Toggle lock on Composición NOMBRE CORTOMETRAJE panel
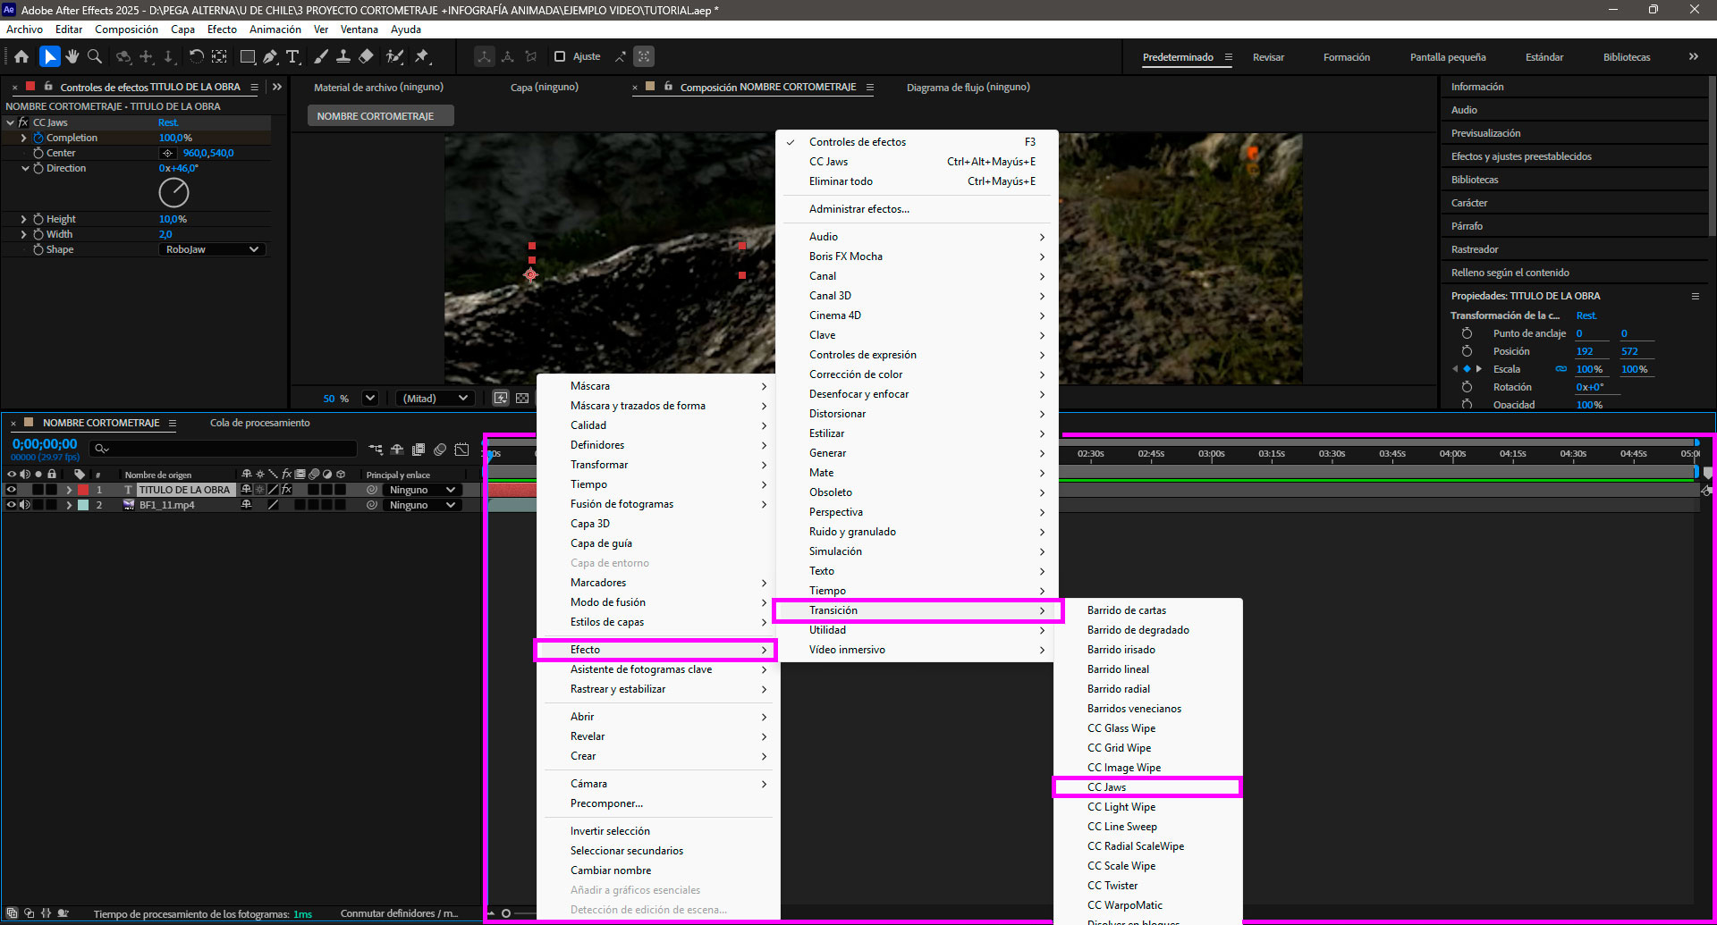 click(668, 87)
